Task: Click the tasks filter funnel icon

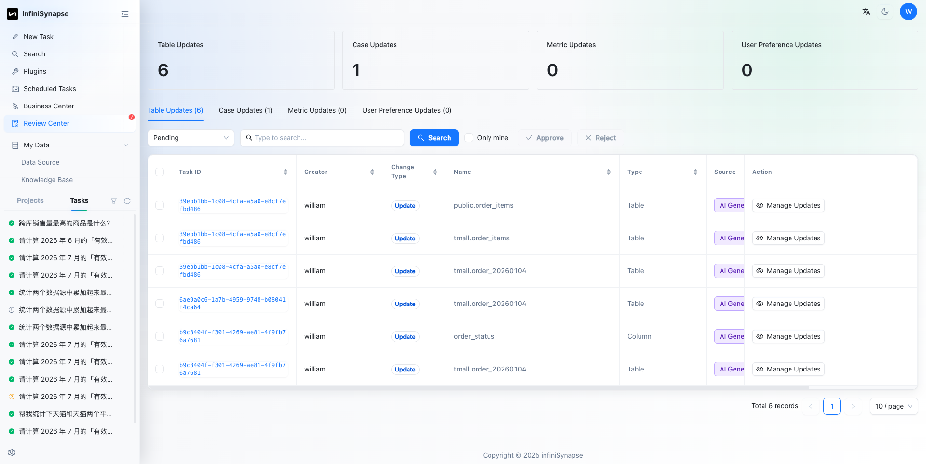Action: 114,201
